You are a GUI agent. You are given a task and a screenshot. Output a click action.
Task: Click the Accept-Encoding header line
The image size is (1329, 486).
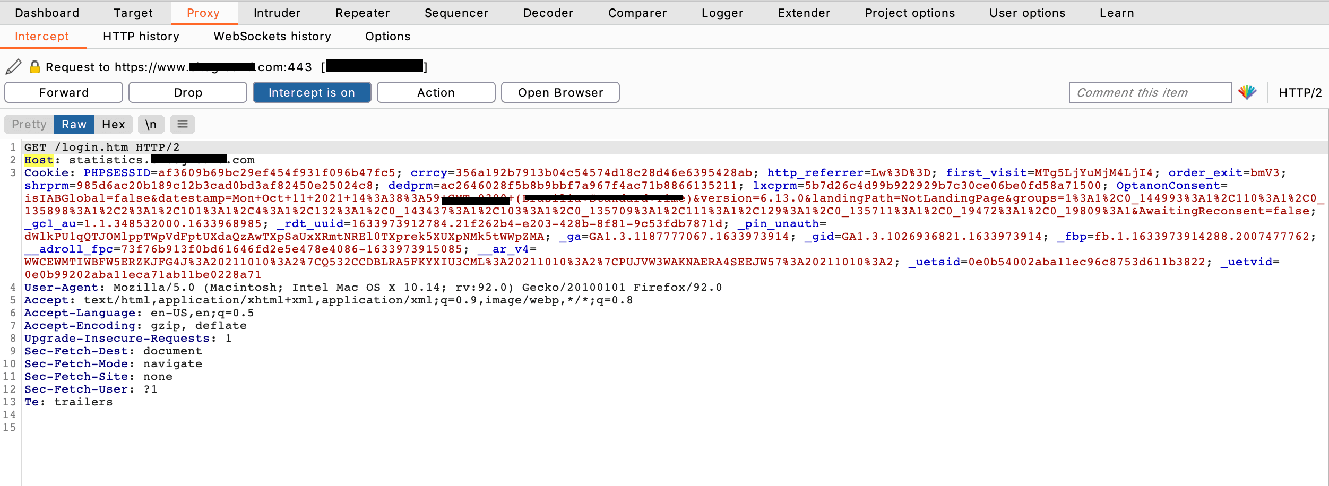(x=135, y=325)
